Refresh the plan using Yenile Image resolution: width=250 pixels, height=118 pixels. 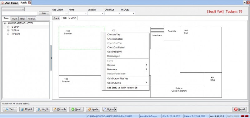pyautogui.click(x=93, y=109)
